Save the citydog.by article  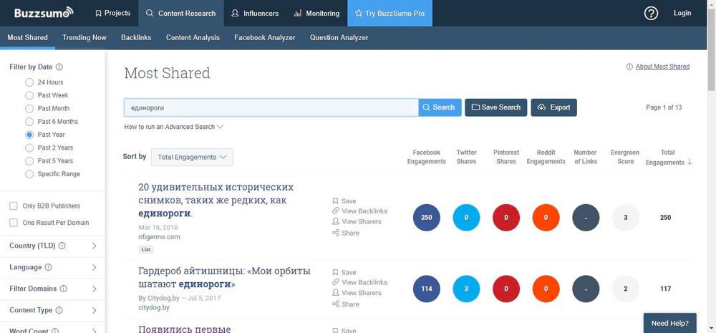coord(344,272)
